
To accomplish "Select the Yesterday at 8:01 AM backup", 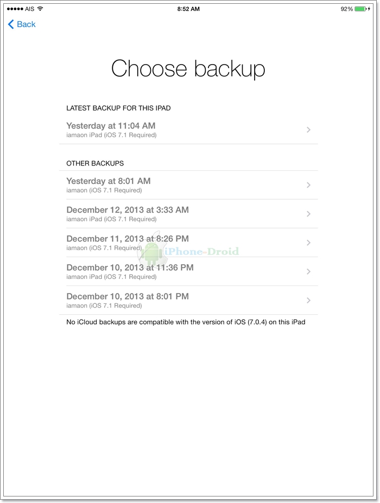I will coord(109,185).
